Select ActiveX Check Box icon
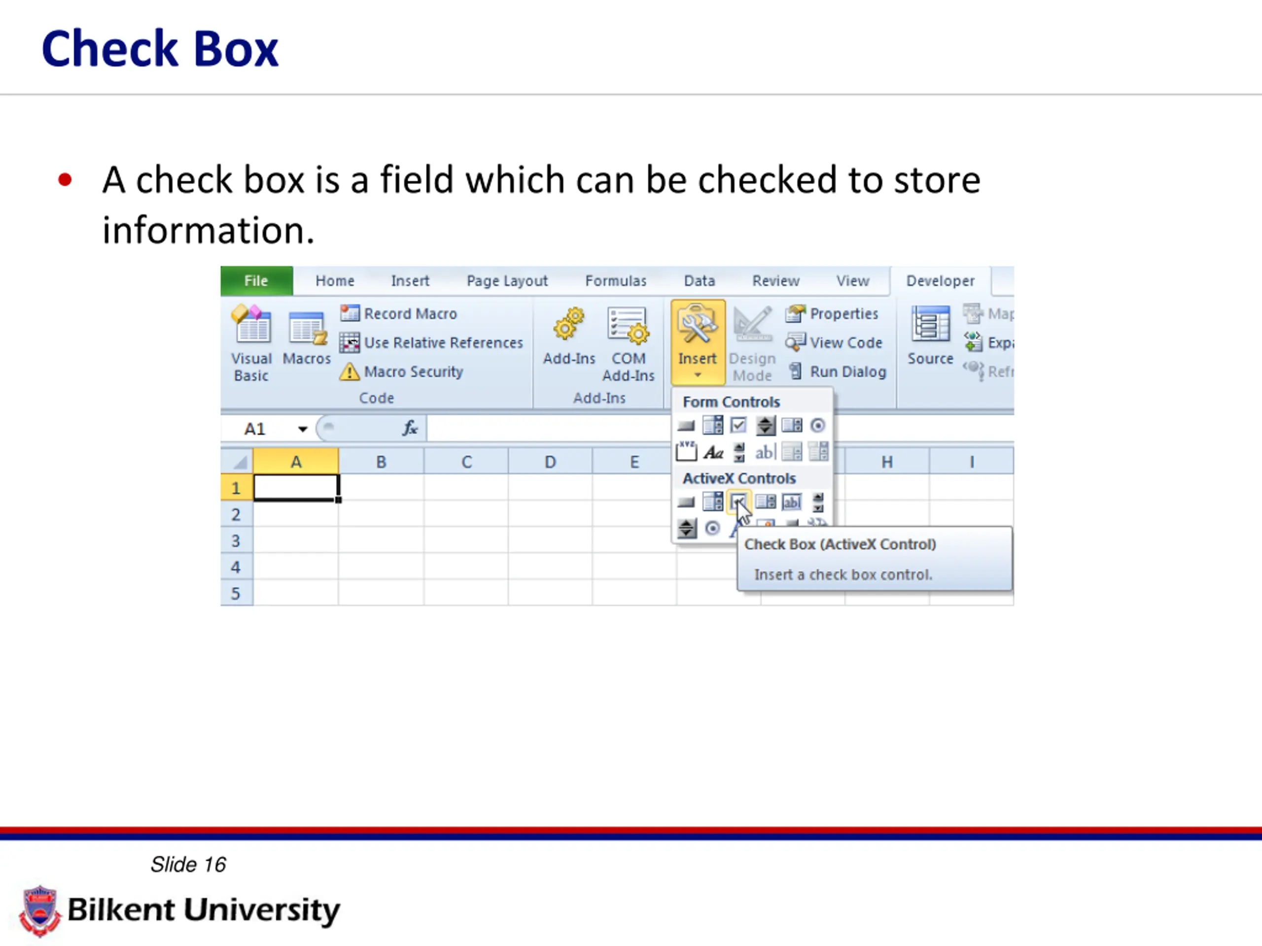The image size is (1262, 946). pyautogui.click(x=738, y=502)
